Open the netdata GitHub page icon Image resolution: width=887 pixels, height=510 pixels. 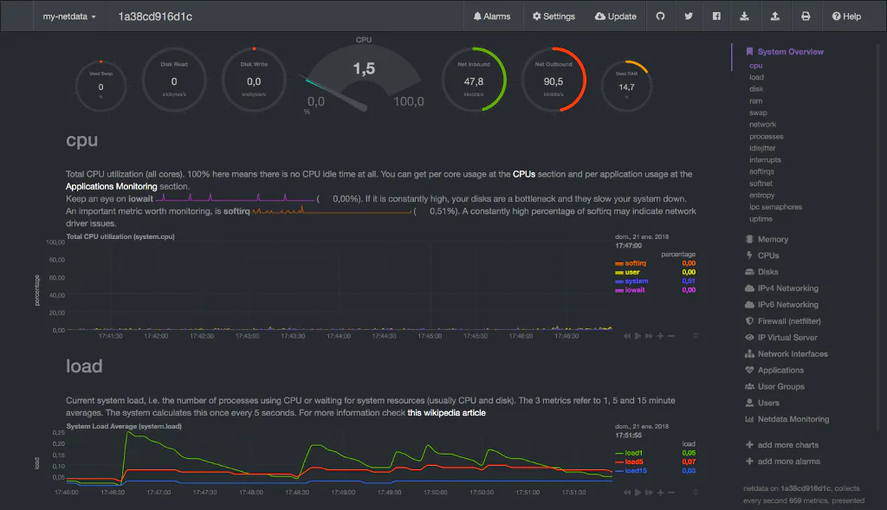(660, 16)
